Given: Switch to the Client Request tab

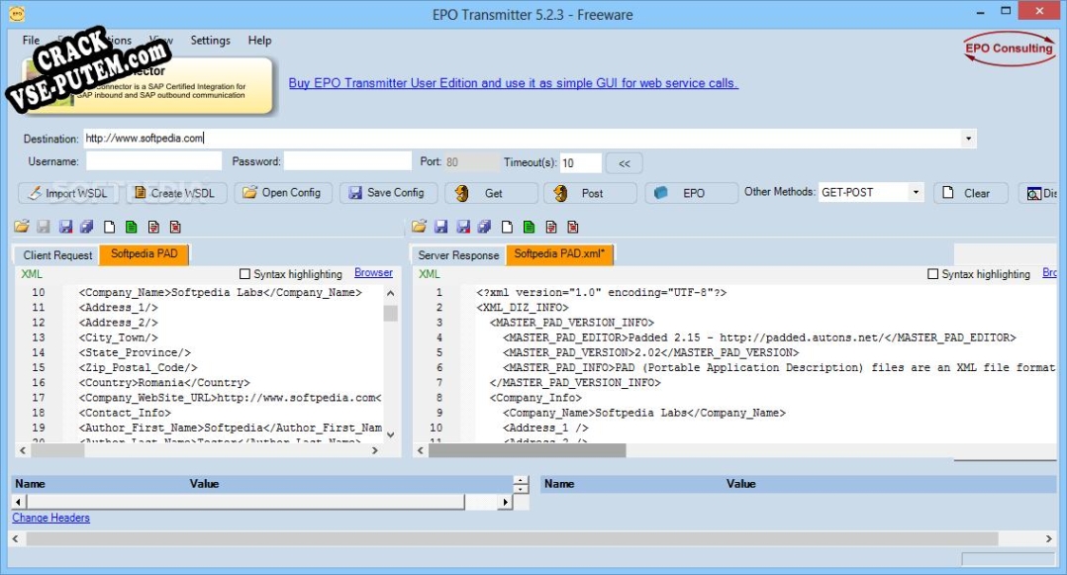Looking at the screenshot, I should tap(57, 255).
